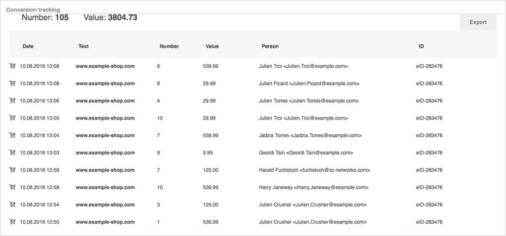This screenshot has height=236, width=506.
Task: Sort by the Value column header
Action: tap(212, 46)
